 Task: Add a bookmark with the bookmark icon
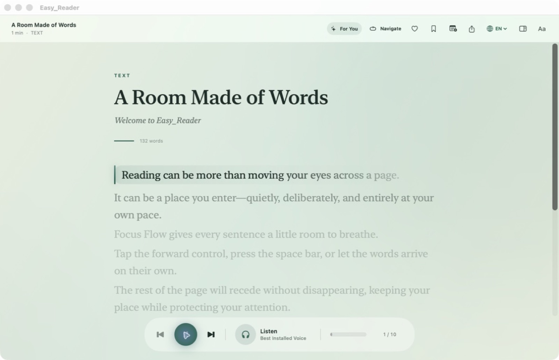pyautogui.click(x=434, y=29)
